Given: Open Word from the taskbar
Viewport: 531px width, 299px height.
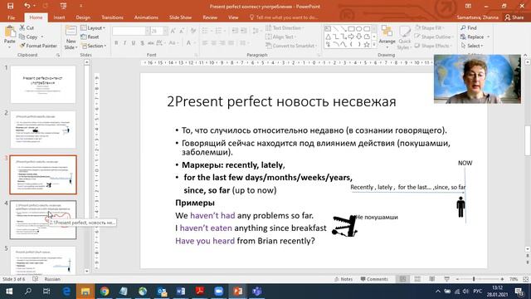Looking at the screenshot, I should (181, 292).
